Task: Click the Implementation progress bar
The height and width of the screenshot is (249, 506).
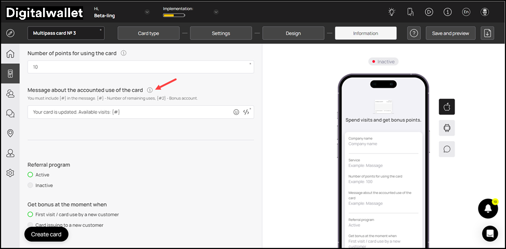Action: point(174,15)
